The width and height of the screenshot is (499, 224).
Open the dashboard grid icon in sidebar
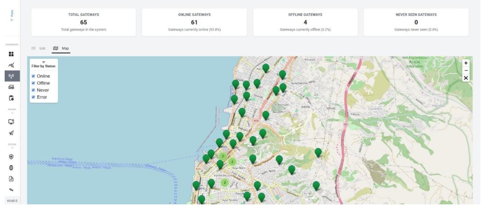pyautogui.click(x=11, y=54)
